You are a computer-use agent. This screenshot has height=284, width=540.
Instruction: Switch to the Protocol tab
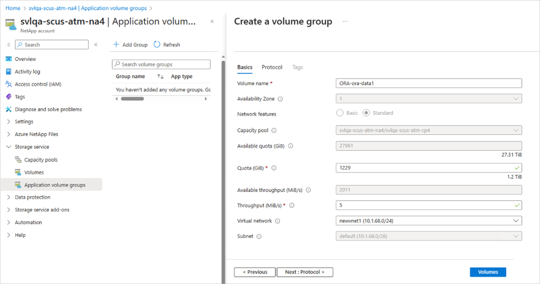coord(272,67)
